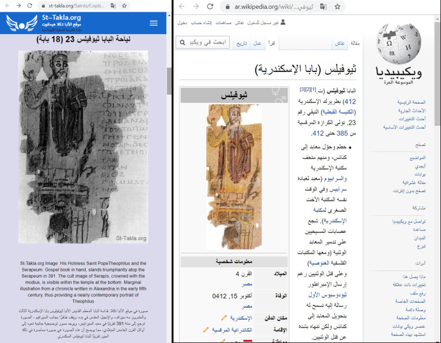
Task: Open أحدث التغييرات in sidebar
Action: 412,119
